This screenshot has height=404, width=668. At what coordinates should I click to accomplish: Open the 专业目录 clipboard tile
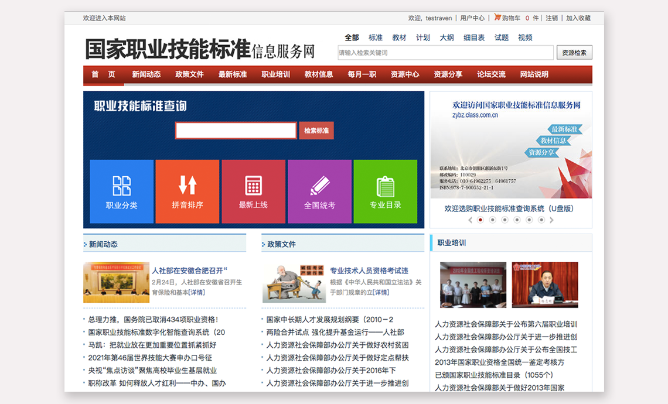385,191
